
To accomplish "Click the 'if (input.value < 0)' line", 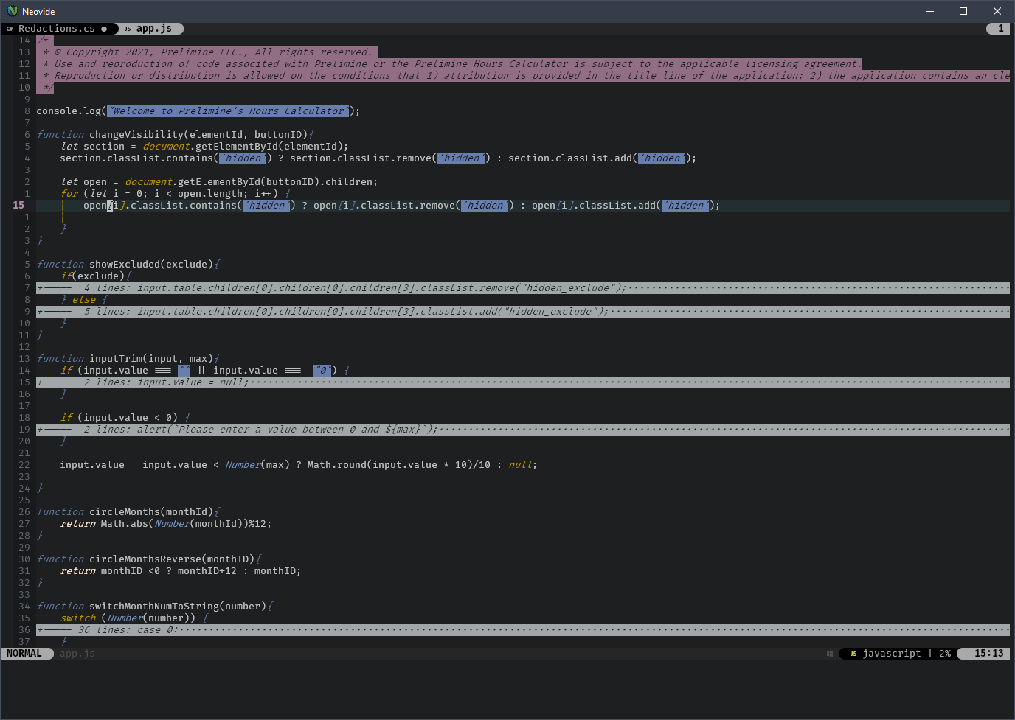I will click(x=125, y=418).
